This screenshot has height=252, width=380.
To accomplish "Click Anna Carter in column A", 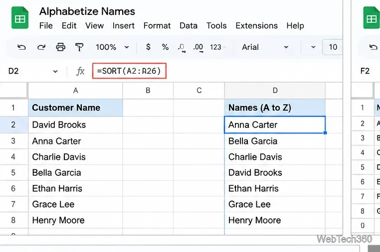I will coord(75,141).
